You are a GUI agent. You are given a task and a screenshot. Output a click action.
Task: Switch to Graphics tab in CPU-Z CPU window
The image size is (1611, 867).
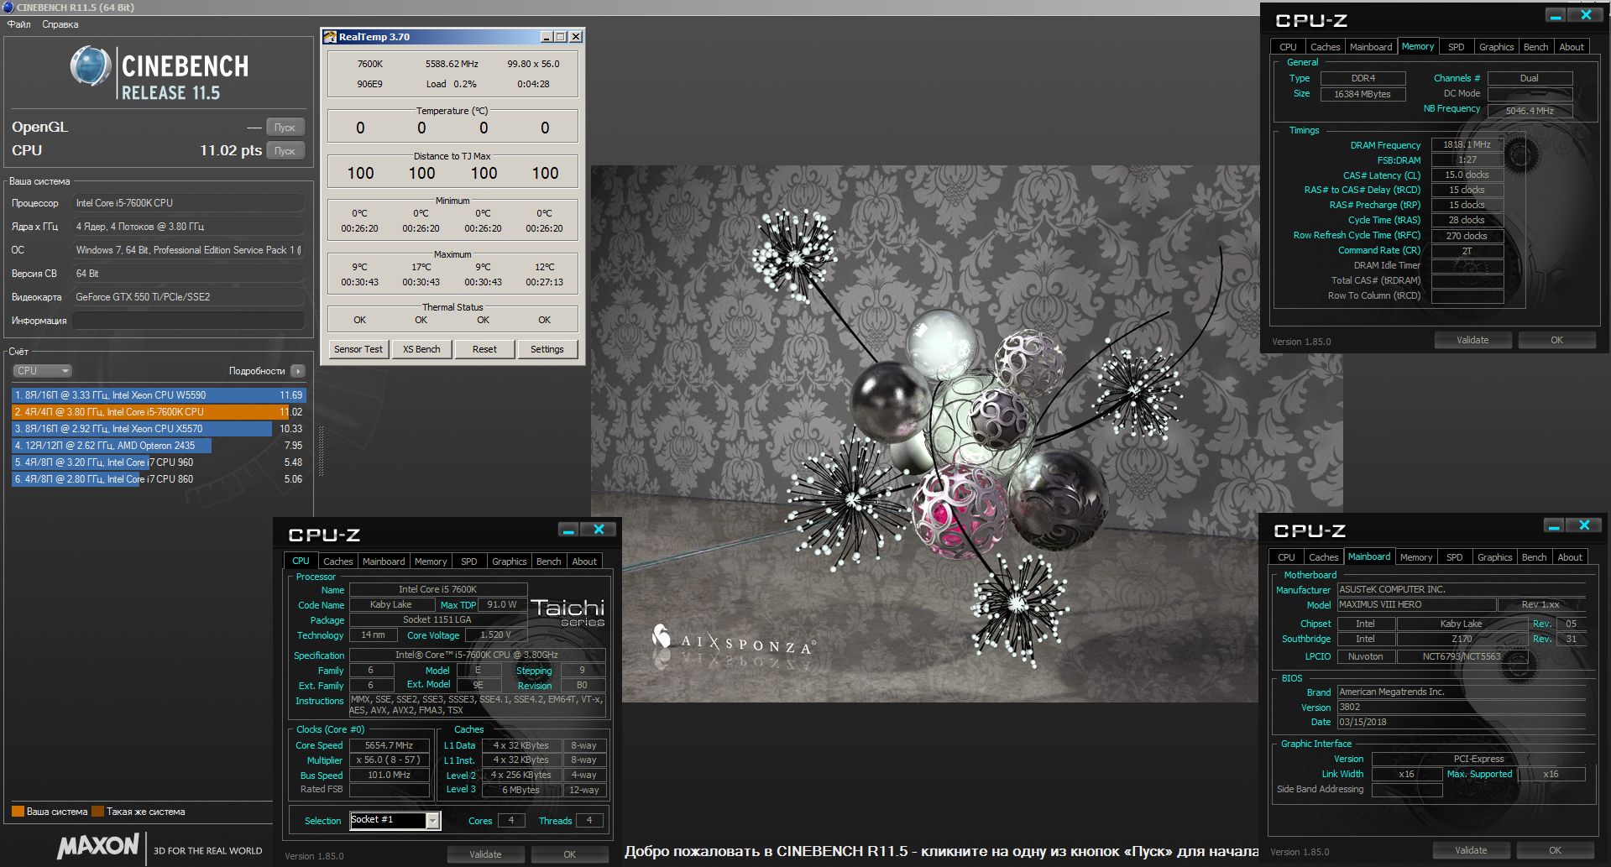tap(510, 561)
